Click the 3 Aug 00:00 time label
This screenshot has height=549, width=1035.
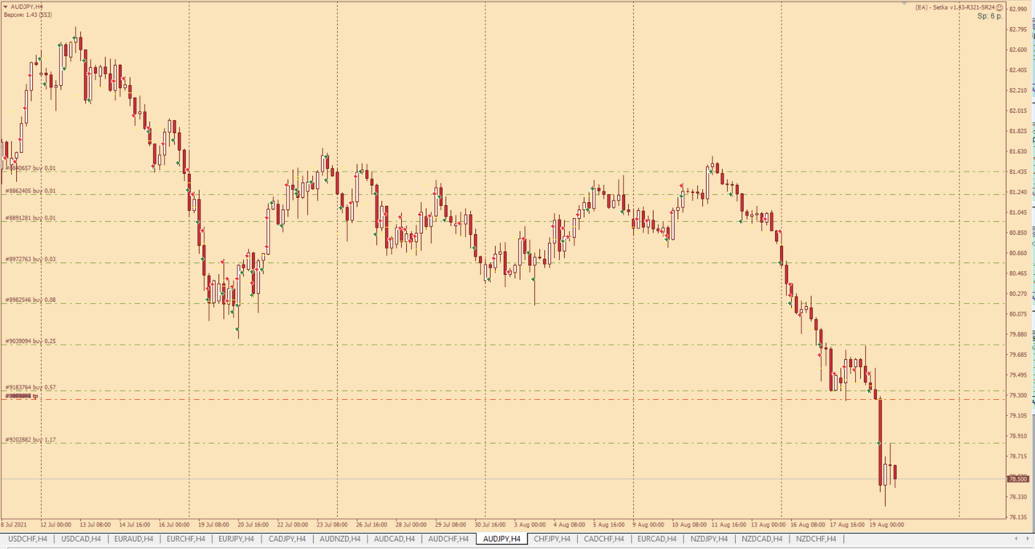click(530, 525)
